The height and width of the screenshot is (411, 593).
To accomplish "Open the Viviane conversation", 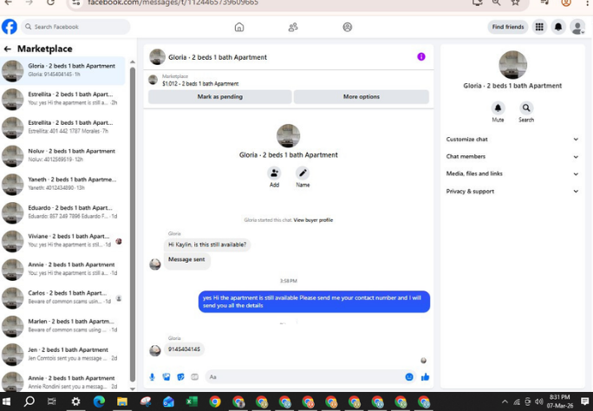I will (62, 240).
